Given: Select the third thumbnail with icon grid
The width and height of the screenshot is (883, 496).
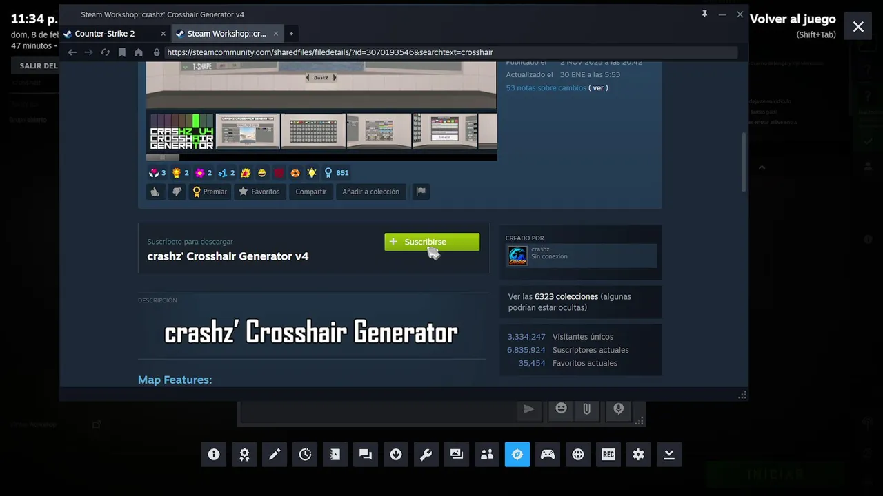Looking at the screenshot, I should tap(313, 132).
